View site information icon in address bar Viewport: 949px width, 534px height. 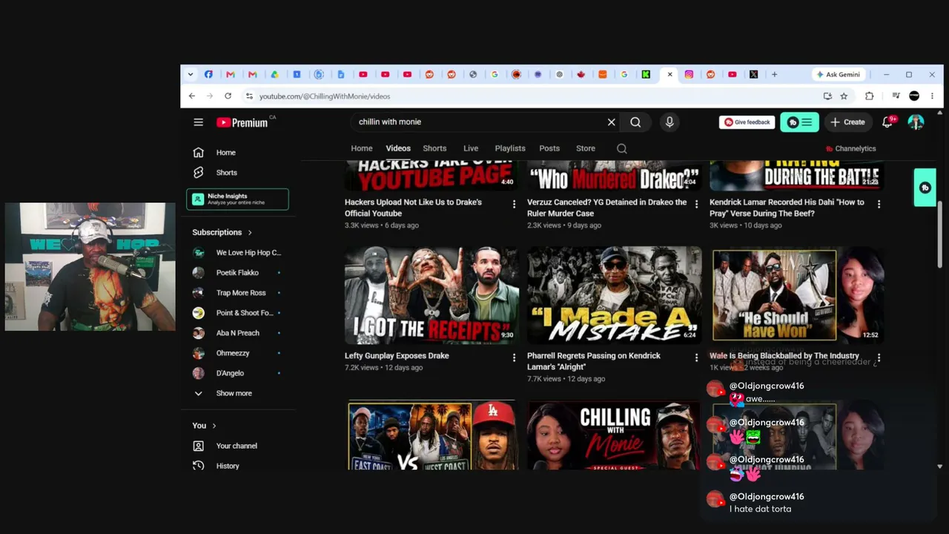[x=249, y=96]
